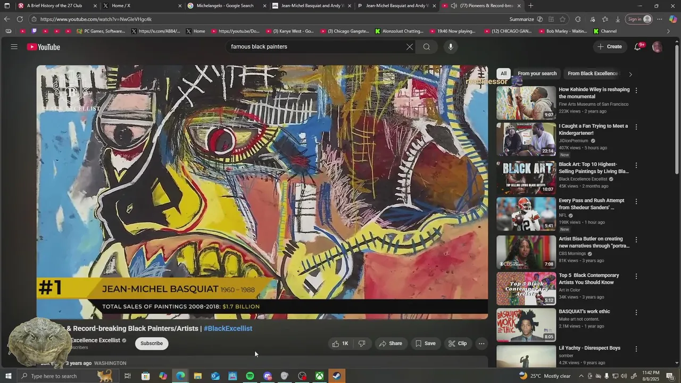
Task: Open Task View on the taskbar
Action: 128,376
